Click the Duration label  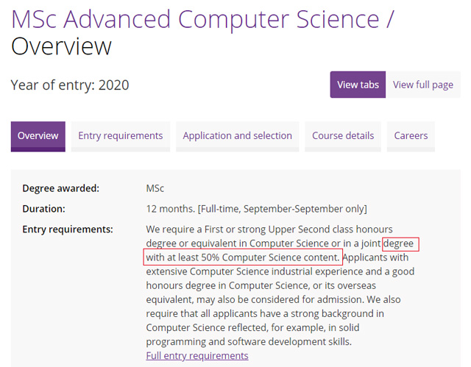pyautogui.click(x=43, y=209)
